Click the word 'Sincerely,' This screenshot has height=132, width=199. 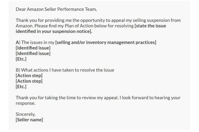point(25,114)
